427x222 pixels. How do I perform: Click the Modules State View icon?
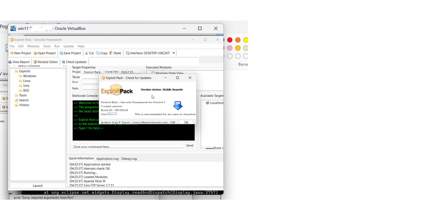pyautogui.click(x=153, y=73)
